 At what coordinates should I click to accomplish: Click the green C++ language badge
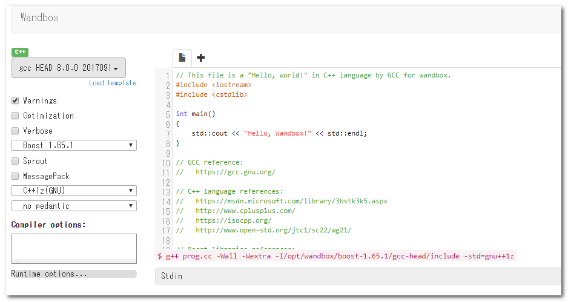click(x=20, y=52)
